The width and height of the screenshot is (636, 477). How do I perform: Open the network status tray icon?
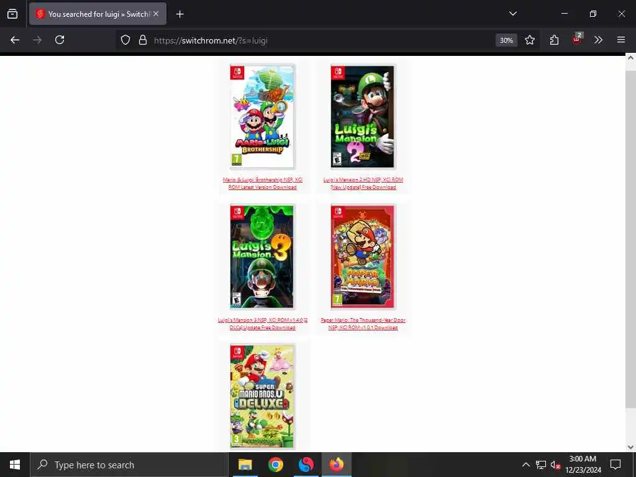tap(541, 465)
